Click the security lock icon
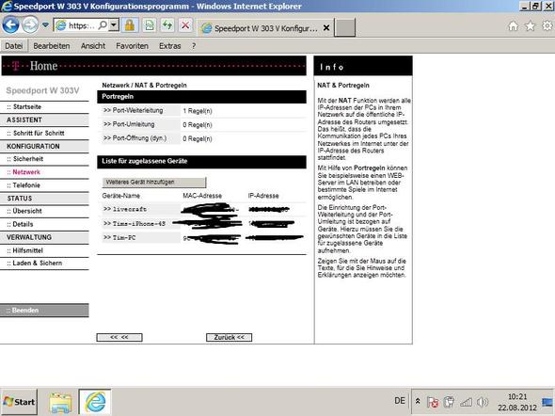The height and width of the screenshot is (416, 555). pyautogui.click(x=130, y=25)
